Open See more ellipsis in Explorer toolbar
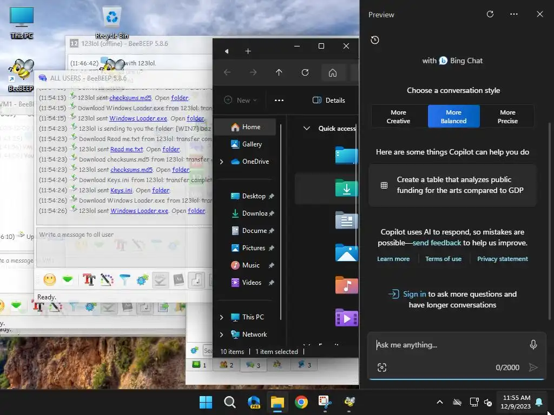 279,100
